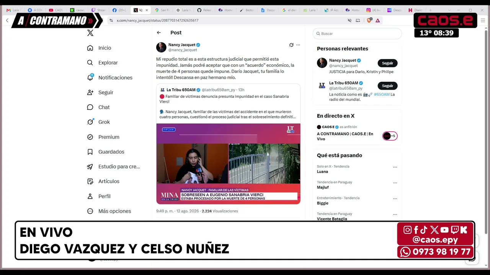This screenshot has width=490, height=275.
Task: Click 'Personas relevantes' heading
Action: tap(343, 49)
